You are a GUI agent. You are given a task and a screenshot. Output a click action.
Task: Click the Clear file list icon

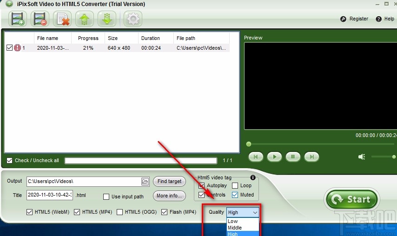coord(62,19)
